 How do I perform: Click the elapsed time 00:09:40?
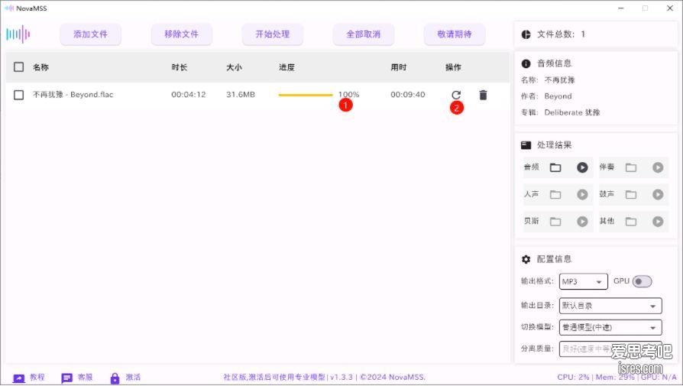(408, 95)
